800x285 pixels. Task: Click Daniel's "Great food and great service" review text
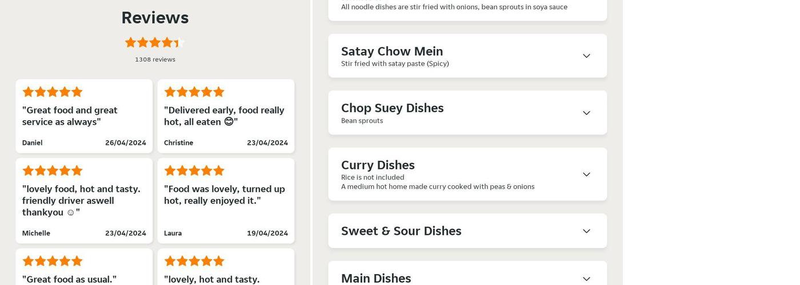[70, 116]
